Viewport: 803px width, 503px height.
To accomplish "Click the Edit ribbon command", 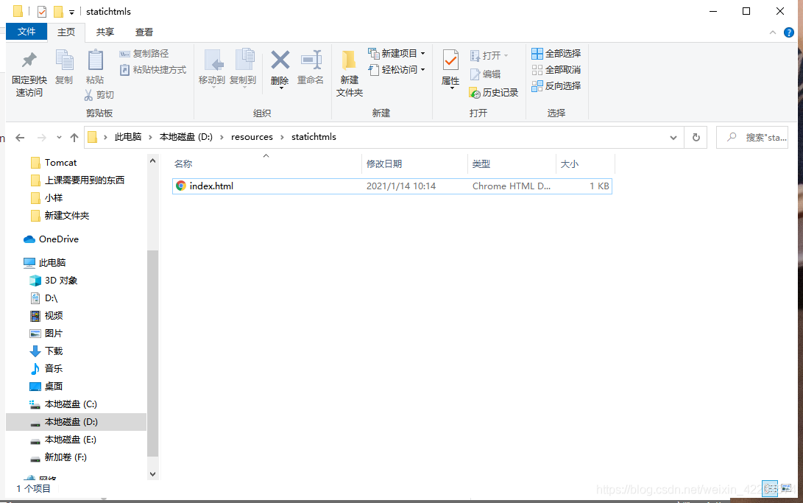I will [x=486, y=74].
